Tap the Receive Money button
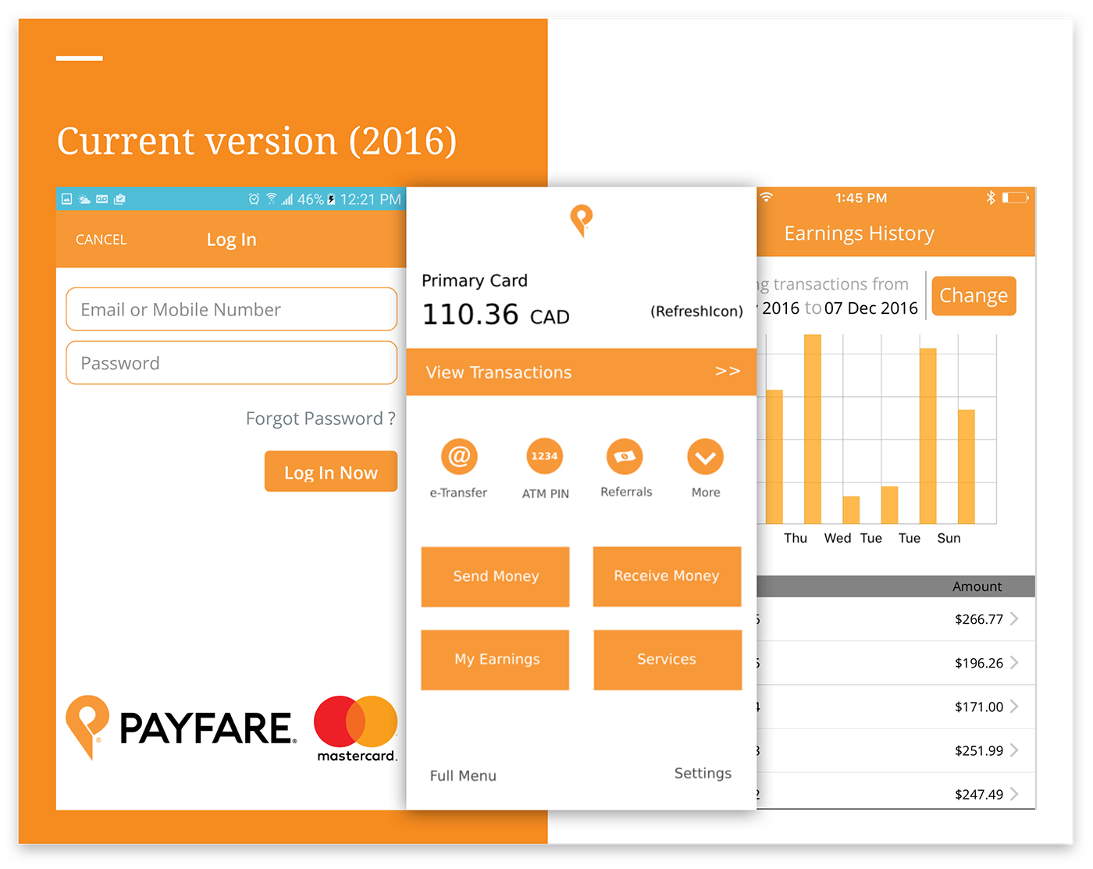The width and height of the screenshot is (1093, 869). coord(667,576)
